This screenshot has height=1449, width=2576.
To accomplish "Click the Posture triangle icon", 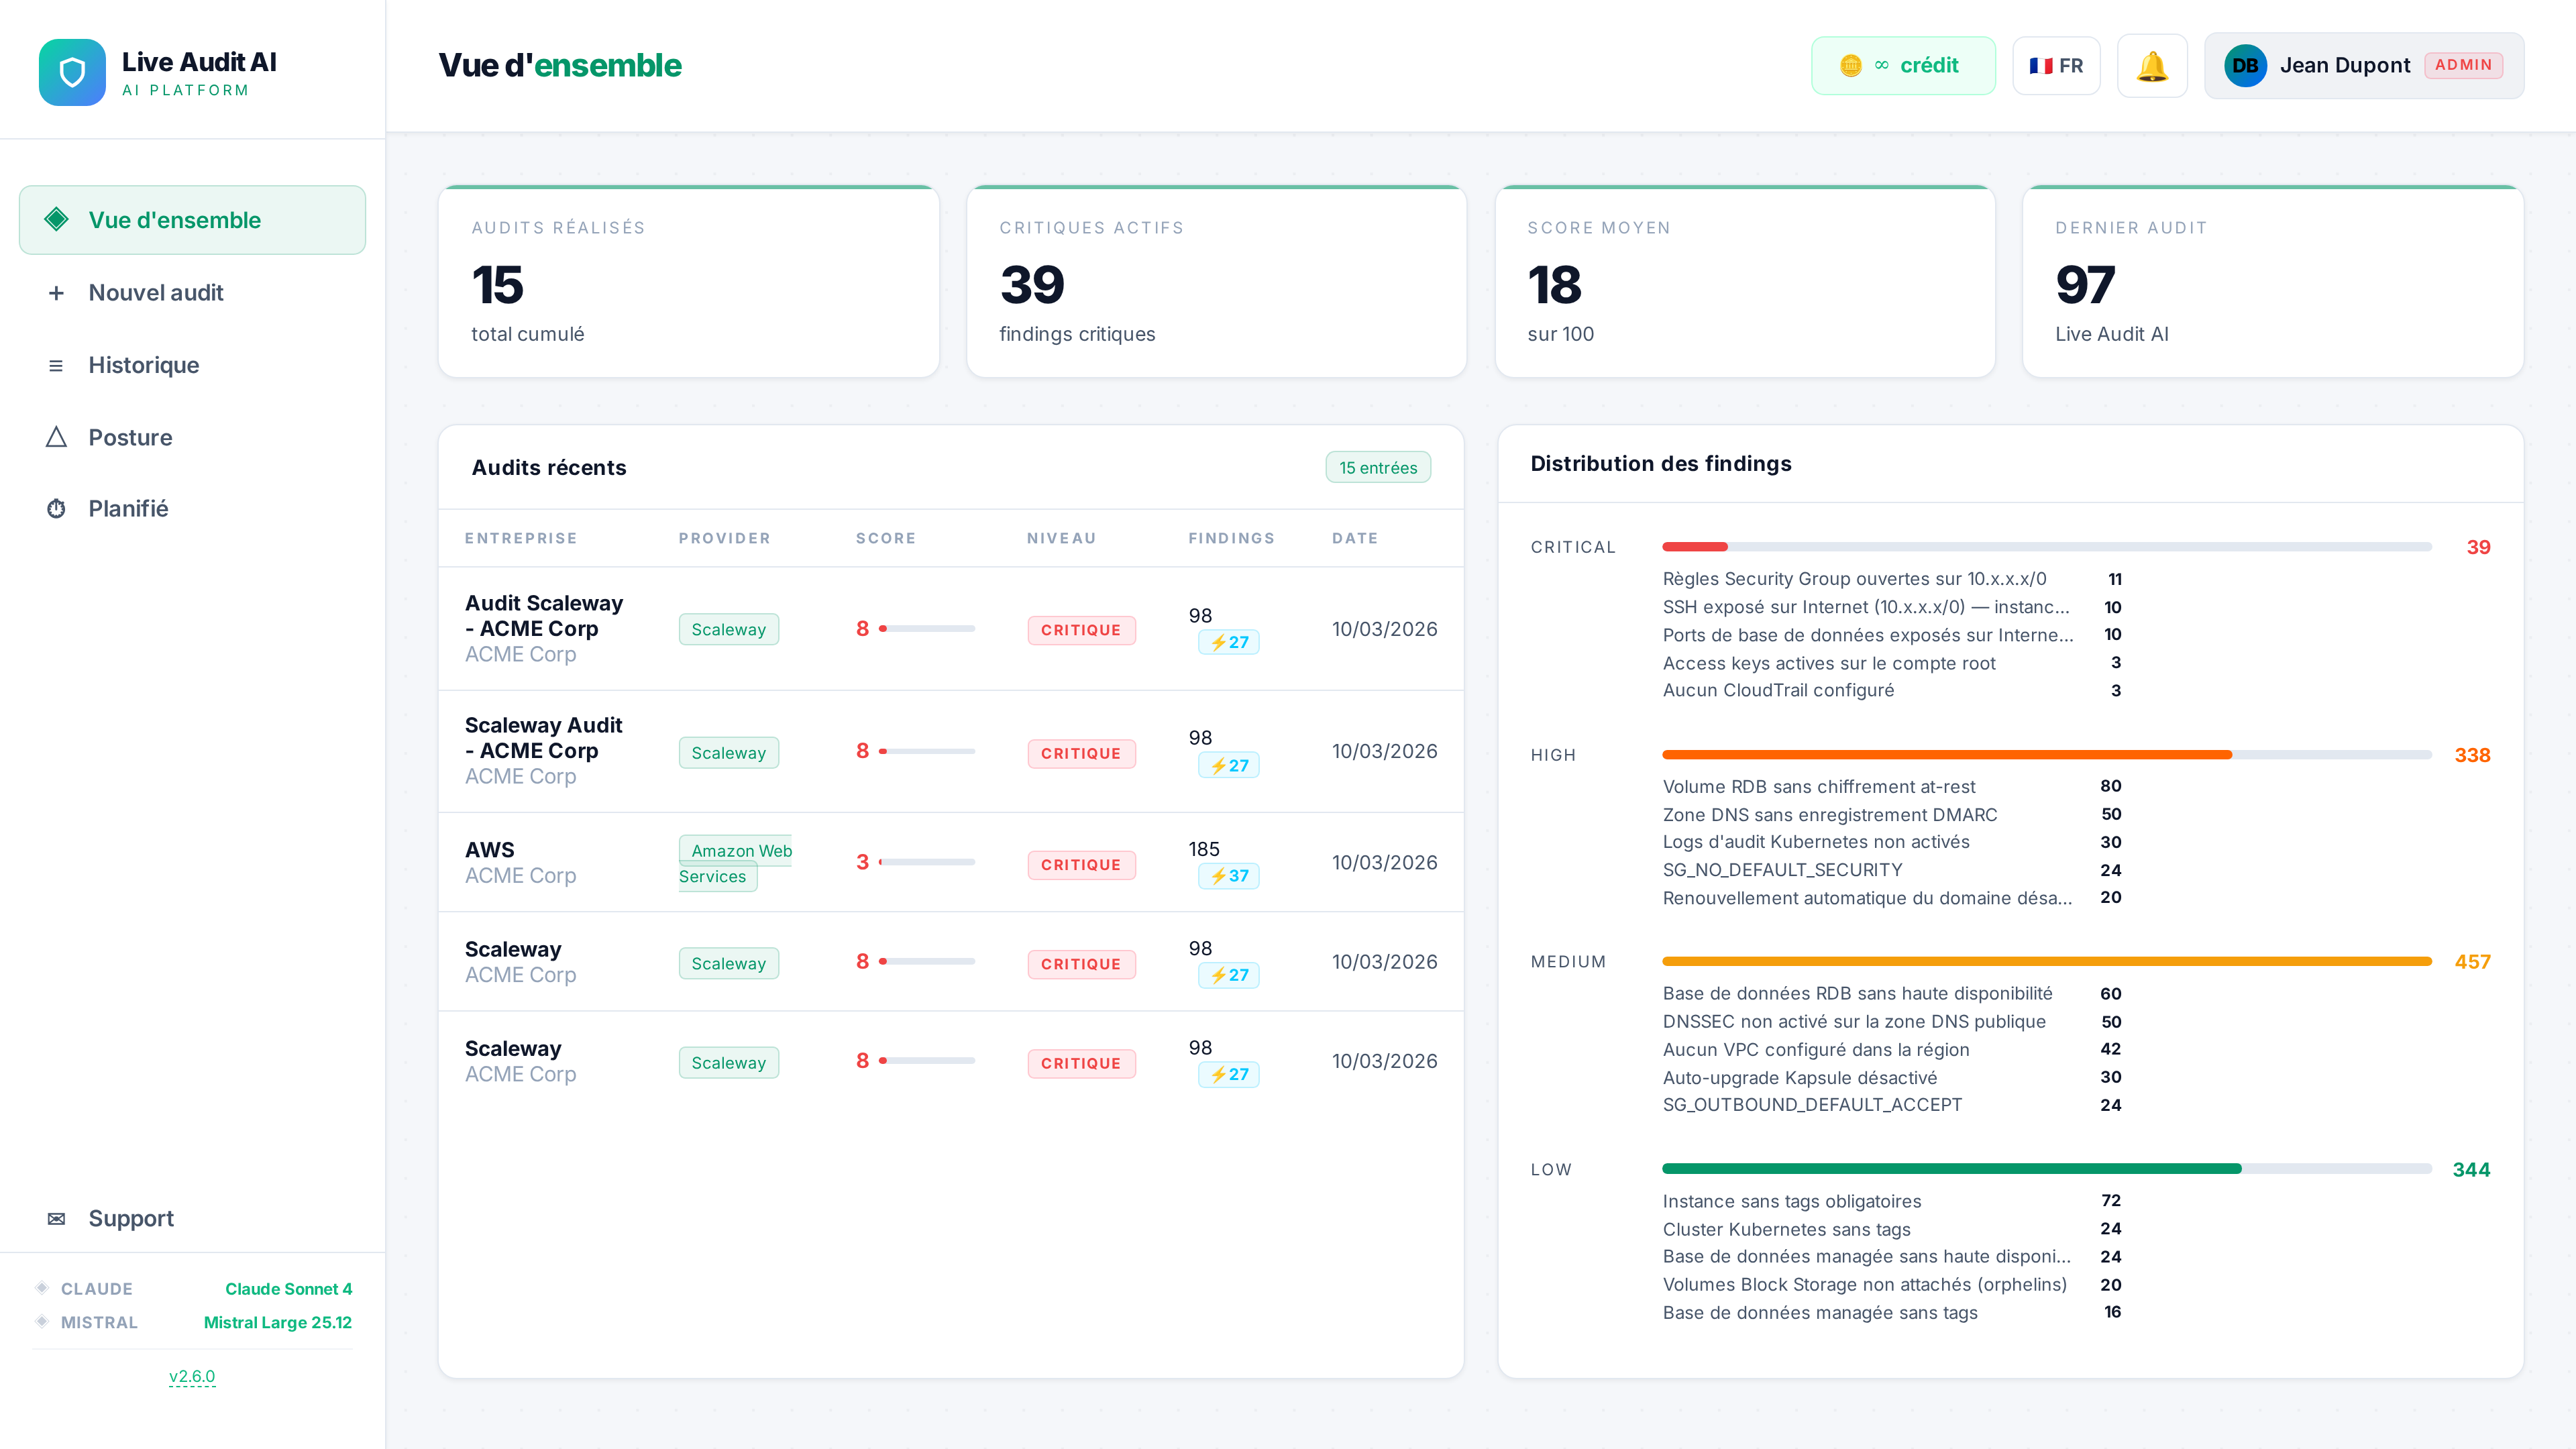I will coord(56,438).
